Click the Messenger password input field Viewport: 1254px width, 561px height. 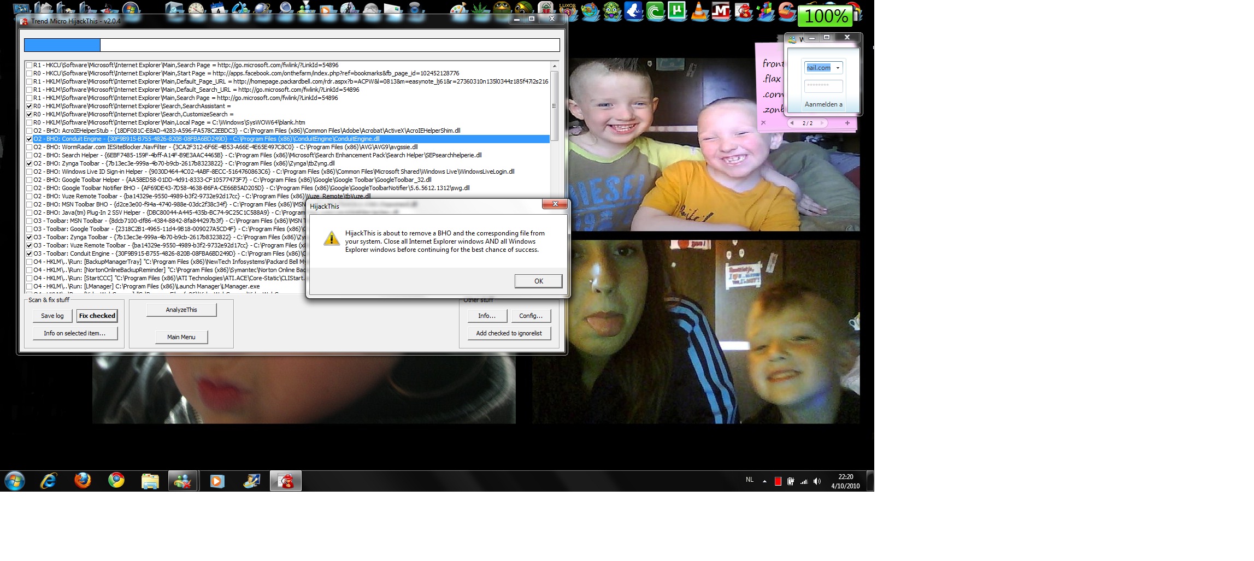click(823, 86)
